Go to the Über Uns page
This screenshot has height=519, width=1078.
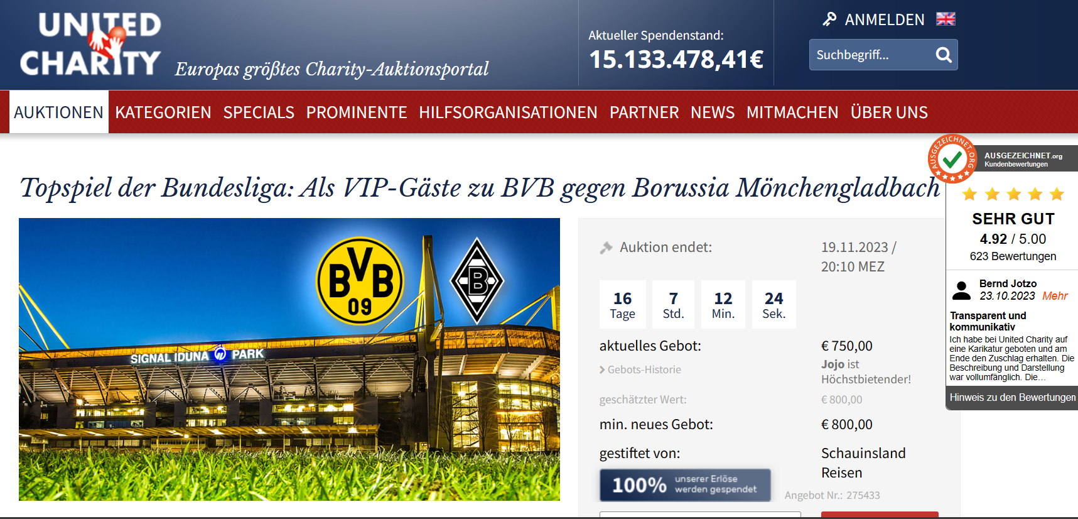(889, 112)
